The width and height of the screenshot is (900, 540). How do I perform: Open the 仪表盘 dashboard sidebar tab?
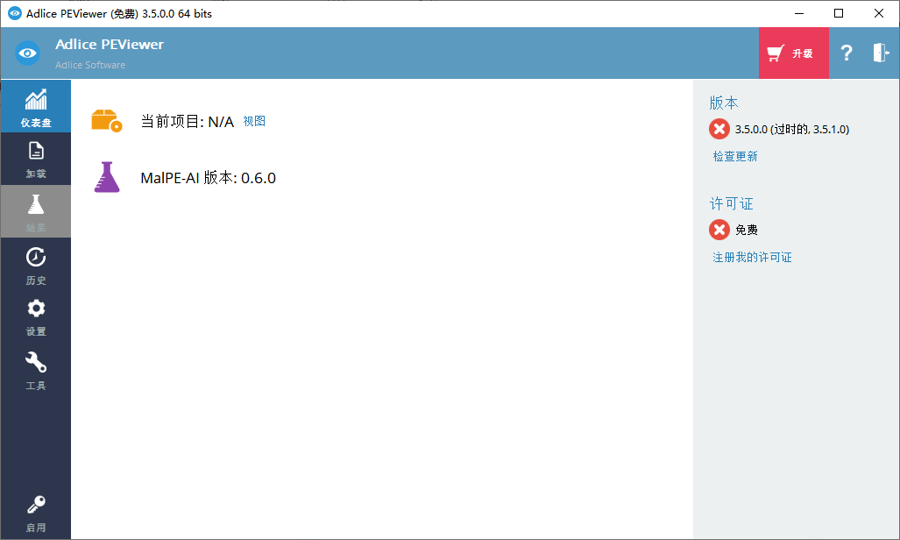(x=36, y=106)
